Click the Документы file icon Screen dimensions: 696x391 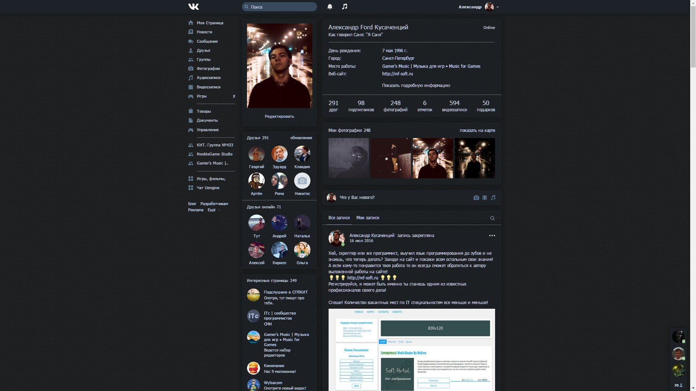[191, 120]
